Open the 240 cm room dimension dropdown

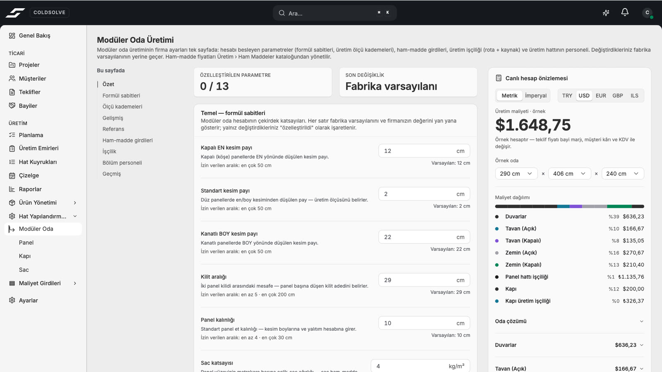[x=623, y=174]
